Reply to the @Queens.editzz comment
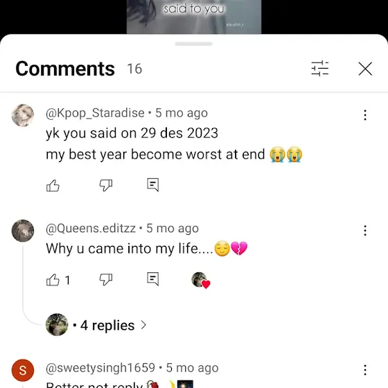 pos(153,279)
